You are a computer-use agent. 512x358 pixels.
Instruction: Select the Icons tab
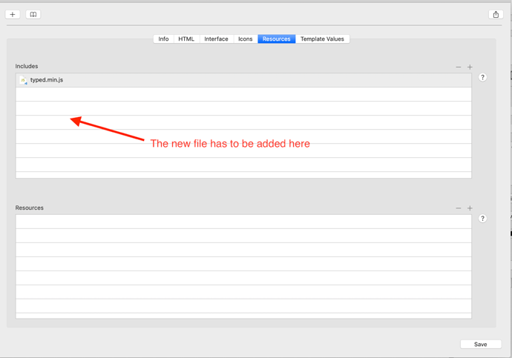[x=245, y=39]
